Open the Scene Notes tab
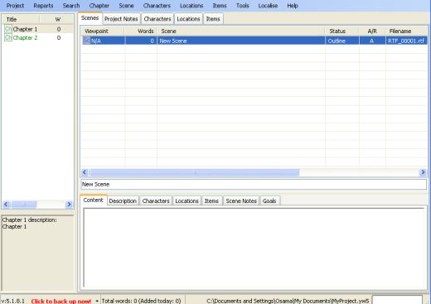The image size is (431, 304). [241, 201]
